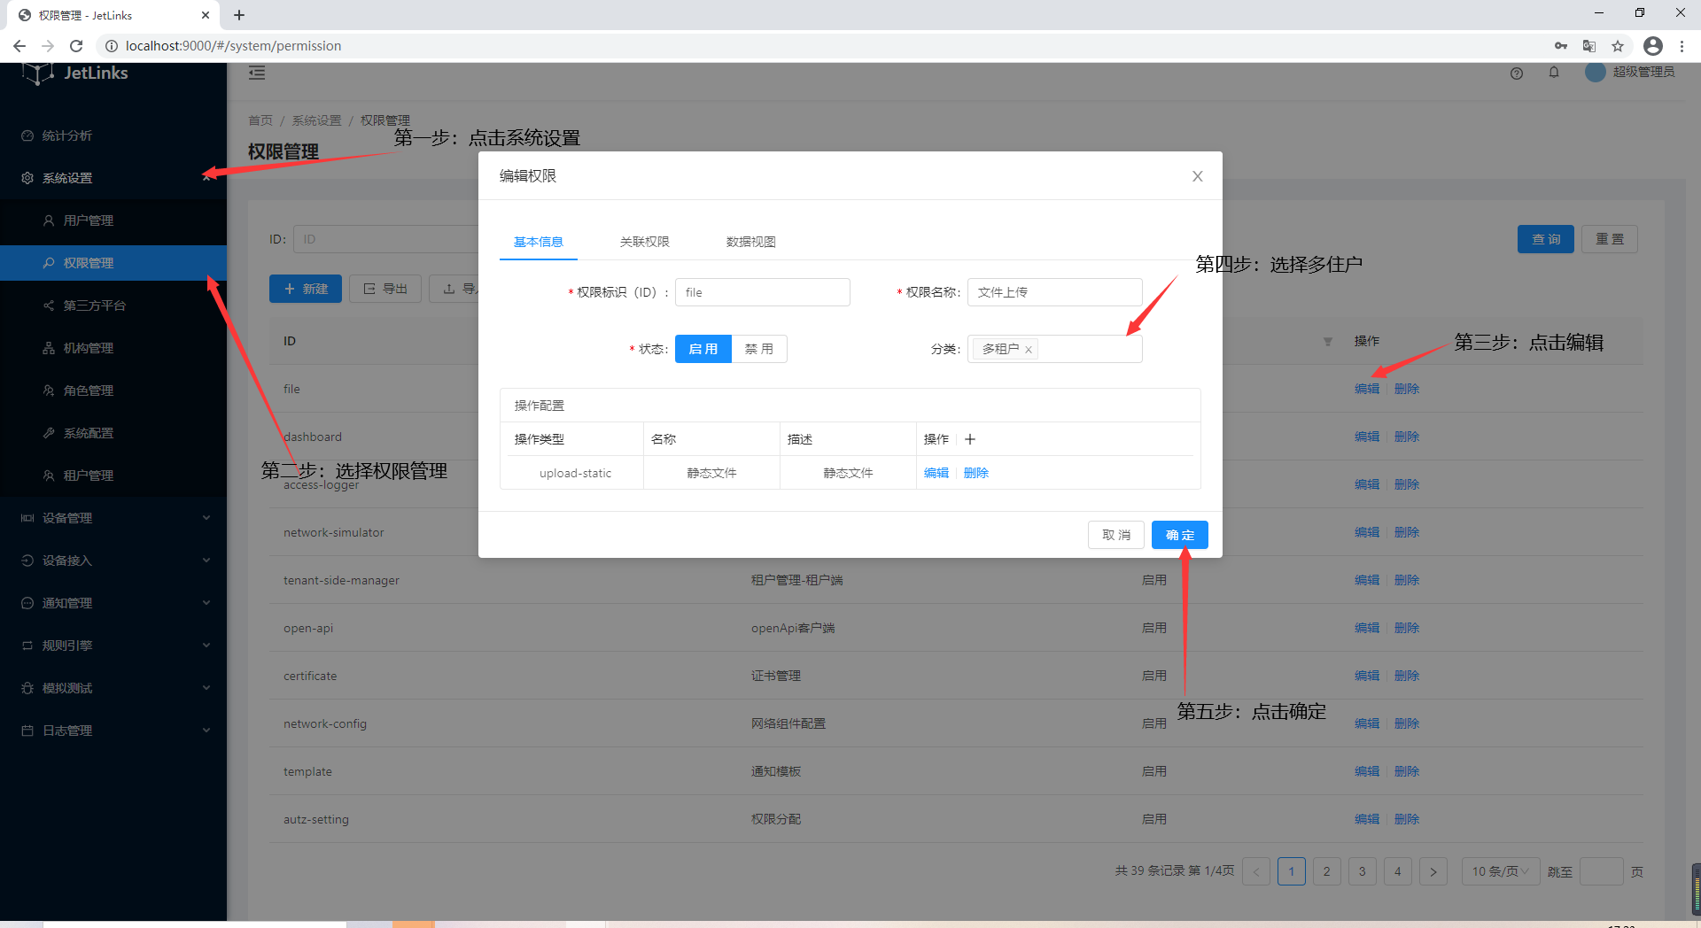Click the 确定 confirm button
1701x928 pixels.
pyautogui.click(x=1179, y=535)
